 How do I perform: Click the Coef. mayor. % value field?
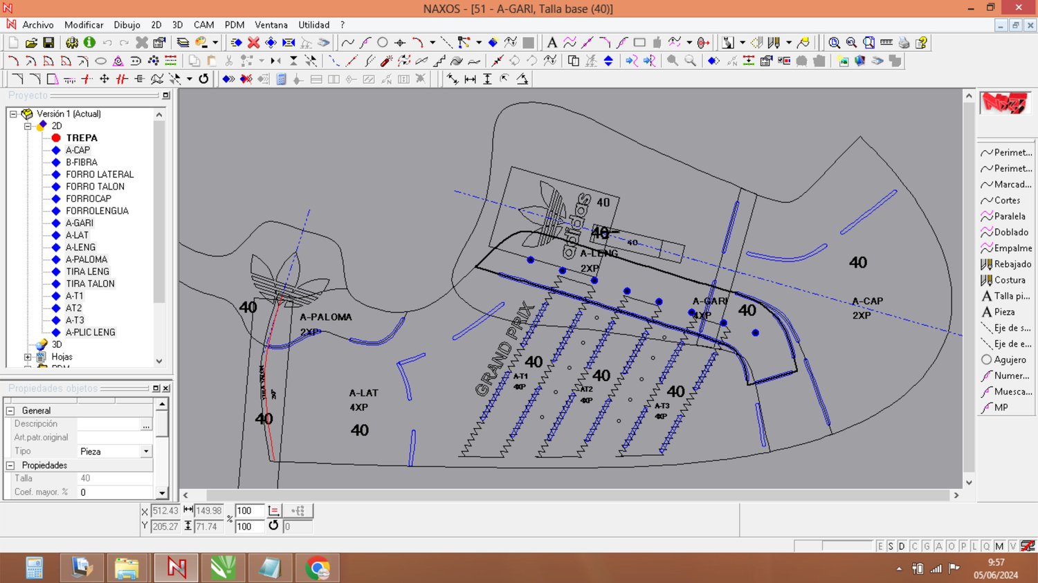tap(114, 492)
